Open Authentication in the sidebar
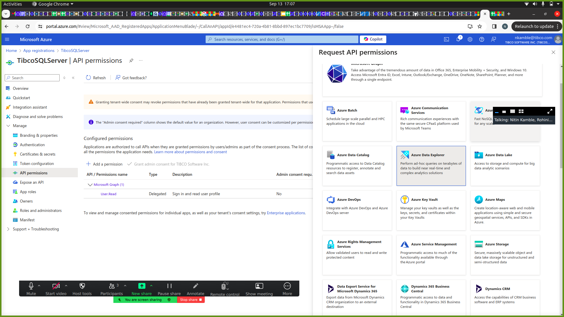The height and width of the screenshot is (317, 564). tap(32, 145)
